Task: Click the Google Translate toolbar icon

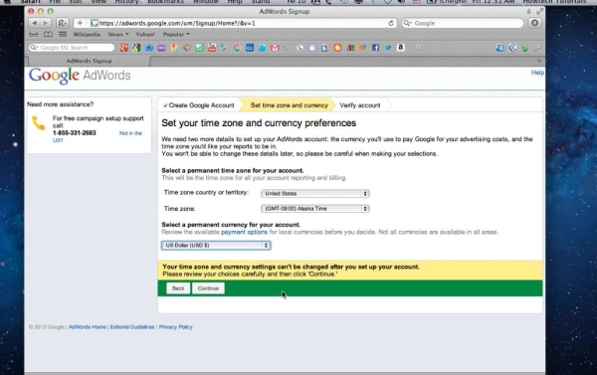Action: (499, 48)
